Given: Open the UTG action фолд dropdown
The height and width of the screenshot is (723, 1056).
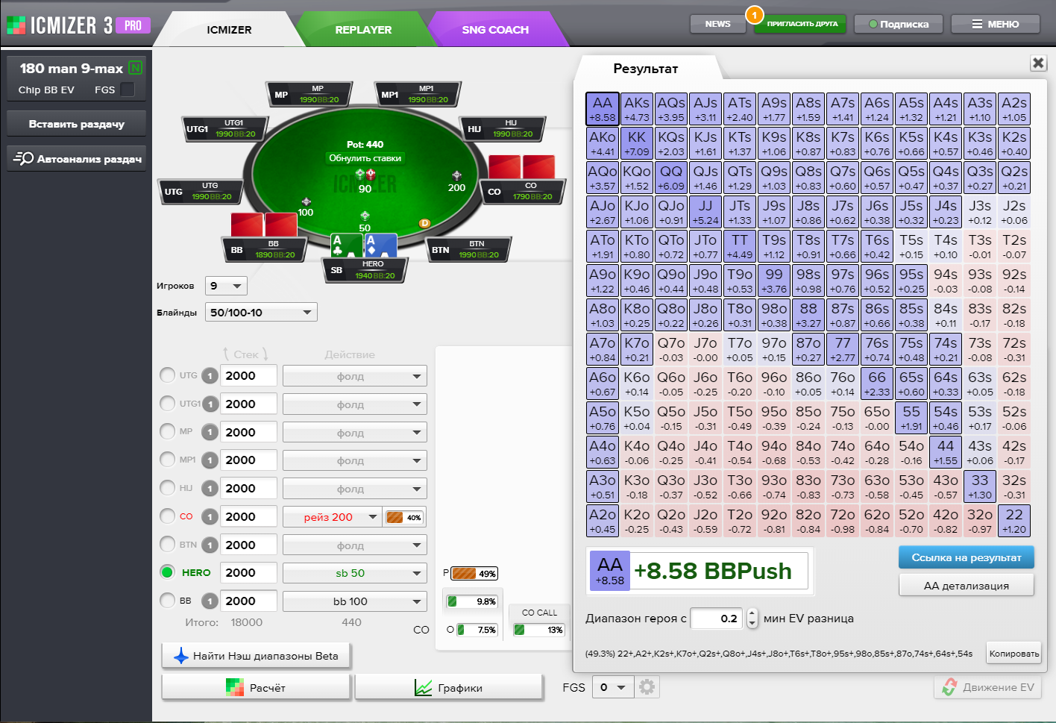Looking at the screenshot, I should [354, 376].
